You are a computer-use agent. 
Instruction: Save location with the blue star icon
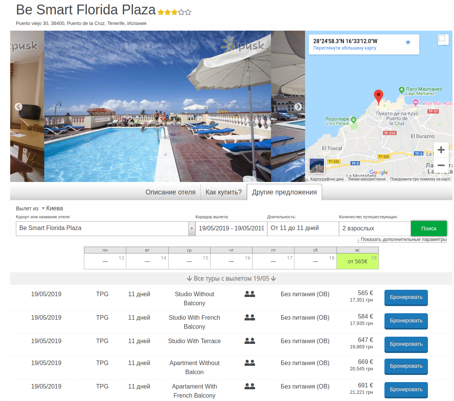click(x=408, y=42)
